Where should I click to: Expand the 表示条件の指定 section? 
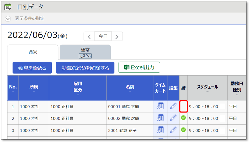(x=8, y=19)
